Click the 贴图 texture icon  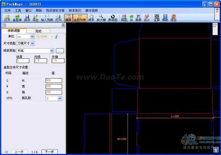coord(124,18)
